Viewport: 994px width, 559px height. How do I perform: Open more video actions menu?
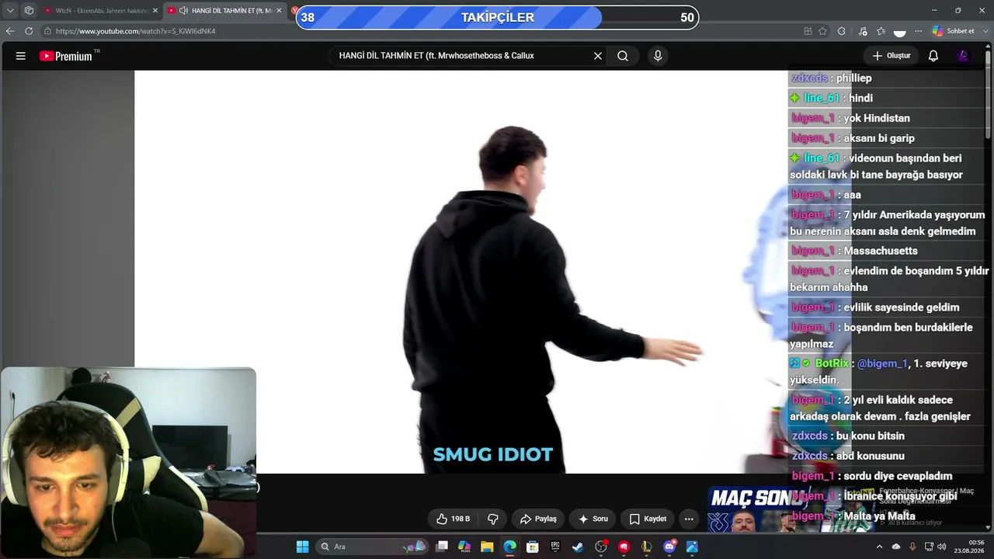click(689, 519)
